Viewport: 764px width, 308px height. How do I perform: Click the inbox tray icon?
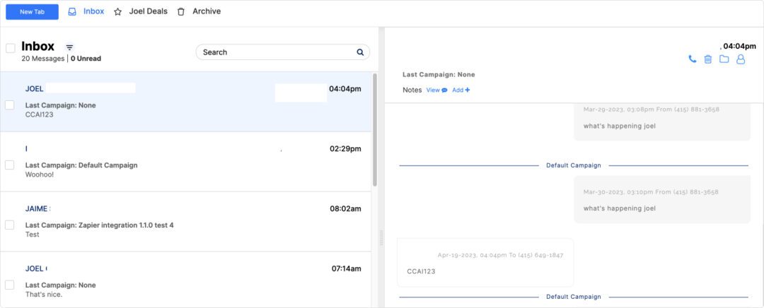point(72,12)
